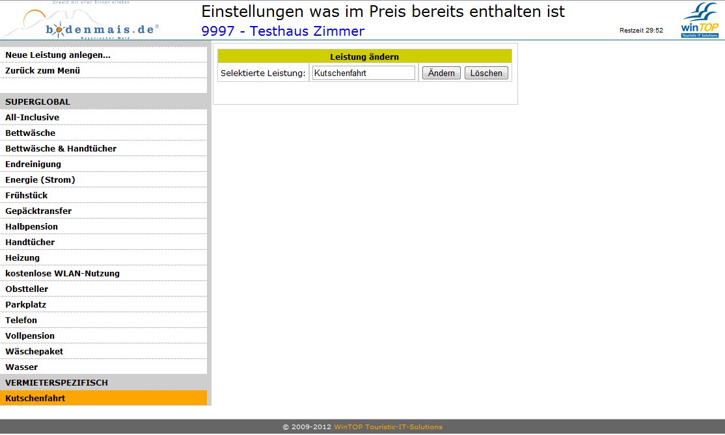The image size is (725, 435).
Task: Open the Endreinigung service
Action: [x=33, y=165]
